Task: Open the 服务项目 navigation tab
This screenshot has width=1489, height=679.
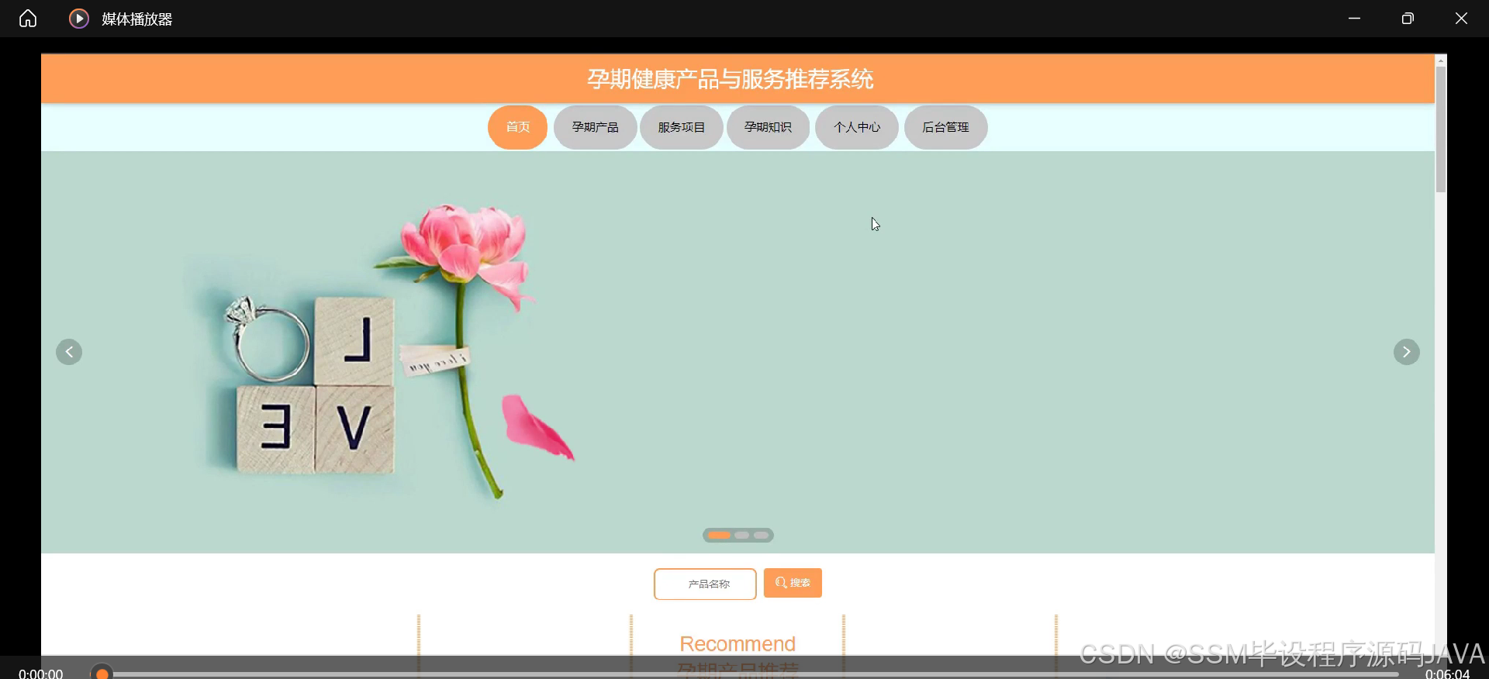Action: 681,127
